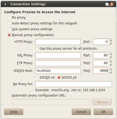117x119 pixels.
Task: Select Automatic proxy configuration URL option
Action: 9,95
